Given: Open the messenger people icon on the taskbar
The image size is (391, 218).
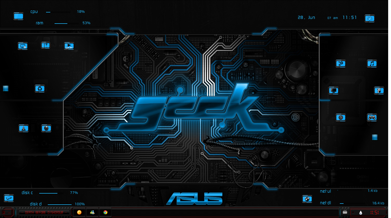Looking at the screenshot, I should [92, 212].
